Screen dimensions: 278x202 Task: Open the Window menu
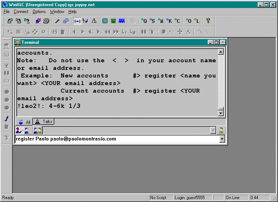57,12
